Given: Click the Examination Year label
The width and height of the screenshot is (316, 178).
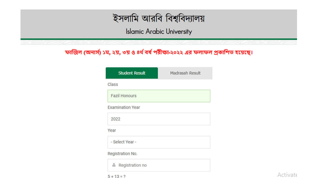Looking at the screenshot, I should [x=124, y=107].
